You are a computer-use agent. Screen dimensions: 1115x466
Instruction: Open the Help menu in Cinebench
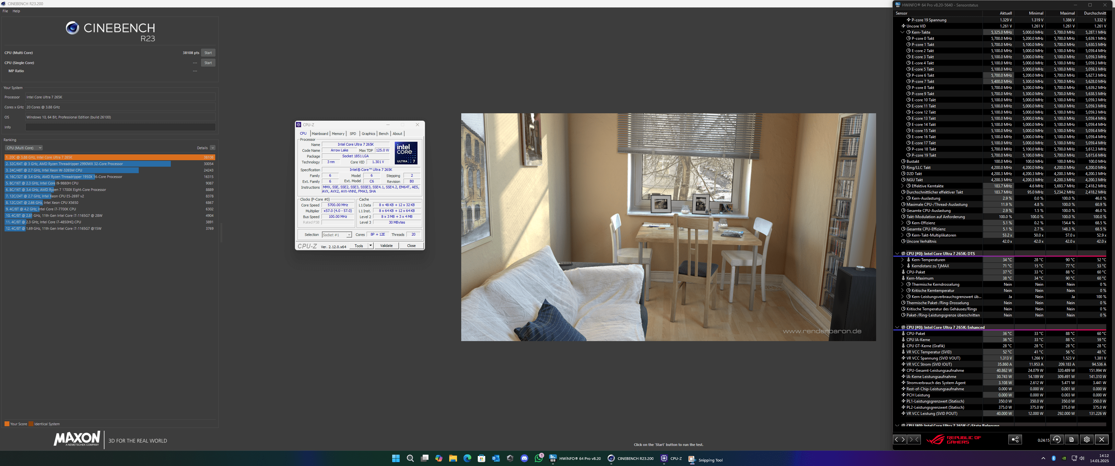coord(16,11)
